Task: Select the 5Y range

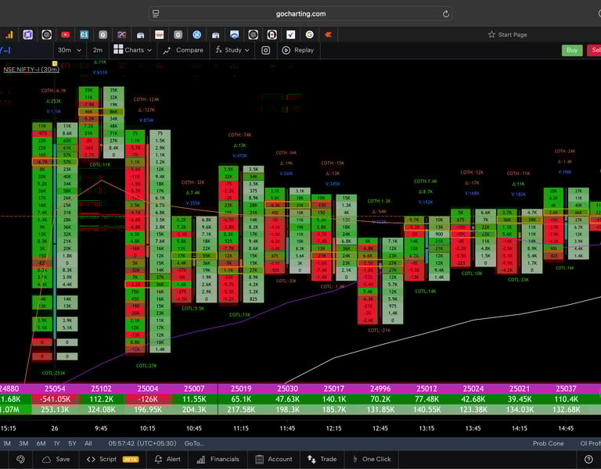Action: coord(72,443)
